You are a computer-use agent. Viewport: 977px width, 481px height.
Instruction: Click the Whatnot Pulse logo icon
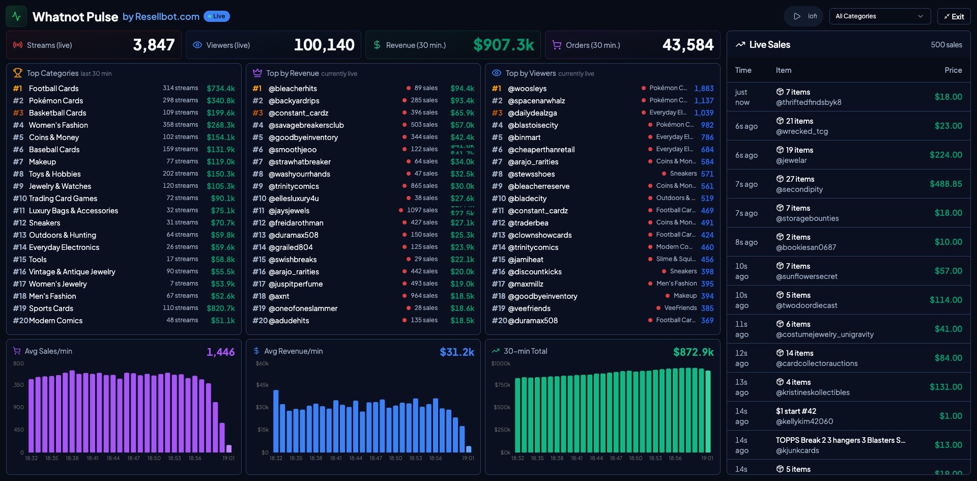click(16, 16)
